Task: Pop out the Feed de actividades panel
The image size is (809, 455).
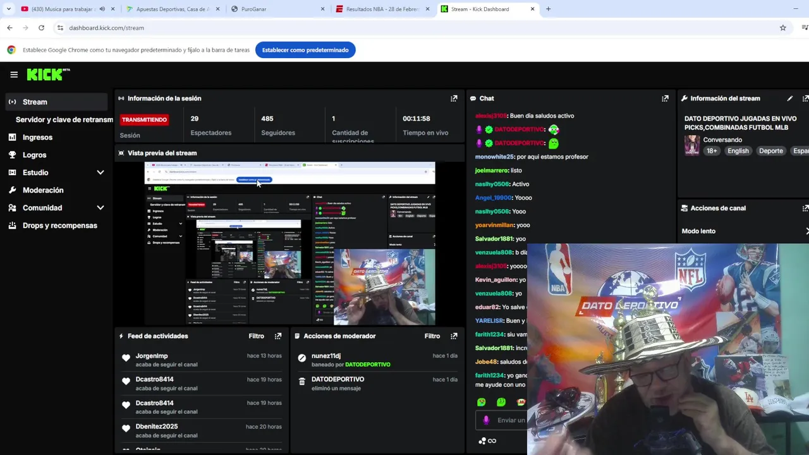Action: tap(278, 336)
